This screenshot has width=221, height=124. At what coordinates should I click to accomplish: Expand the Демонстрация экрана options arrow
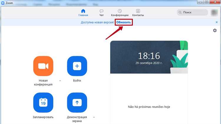tap(94, 117)
